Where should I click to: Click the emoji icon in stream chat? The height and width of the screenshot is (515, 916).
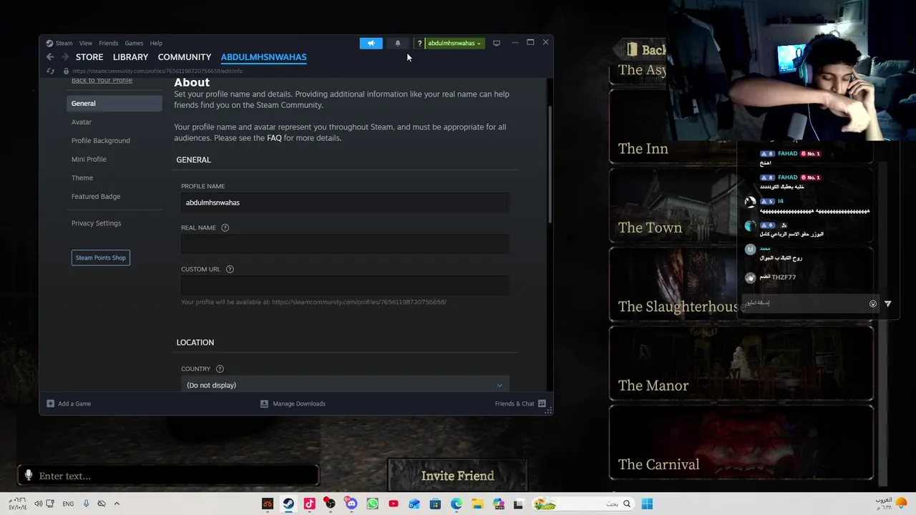pyautogui.click(x=872, y=303)
